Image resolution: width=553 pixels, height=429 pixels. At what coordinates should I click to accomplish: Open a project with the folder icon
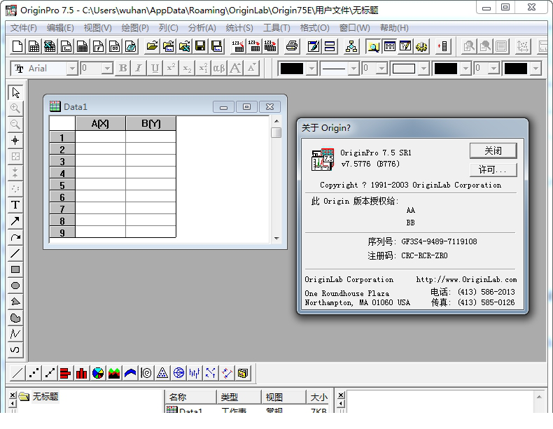[x=153, y=46]
